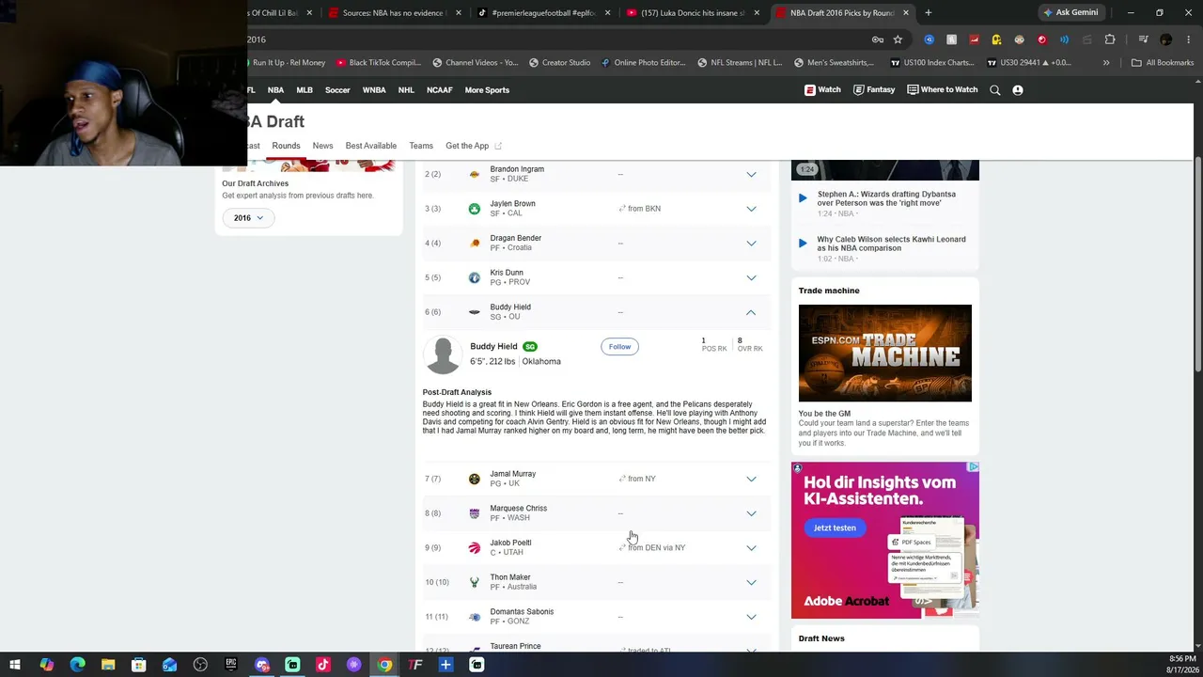The height and width of the screenshot is (677, 1203).
Task: Open Epic Games Launcher from the taskbar
Action: [231, 665]
